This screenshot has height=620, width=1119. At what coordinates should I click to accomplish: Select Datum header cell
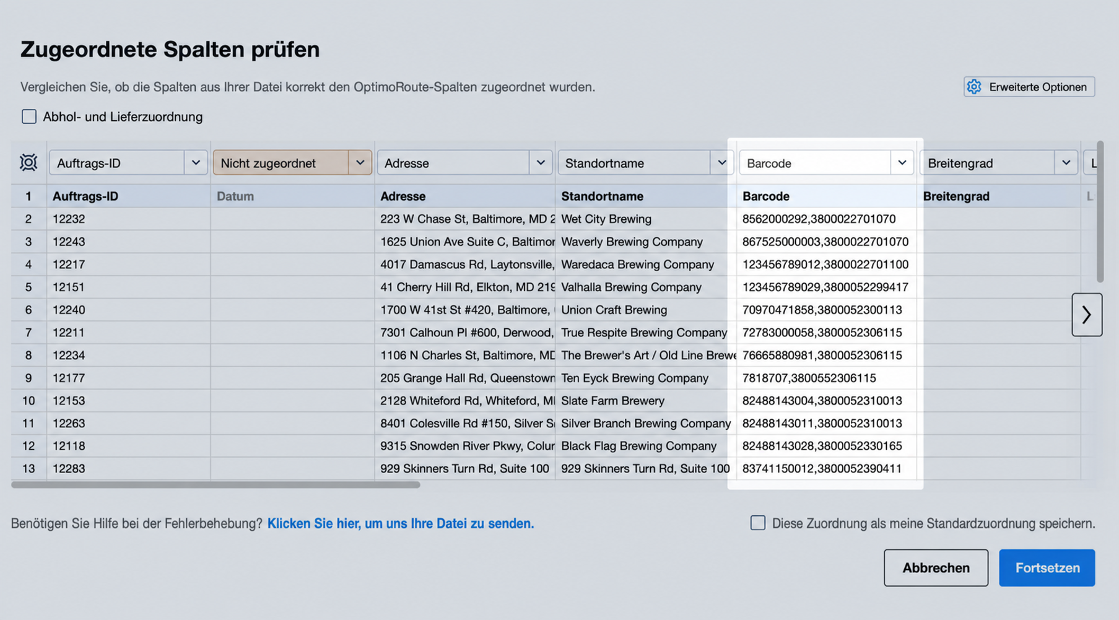(x=292, y=196)
